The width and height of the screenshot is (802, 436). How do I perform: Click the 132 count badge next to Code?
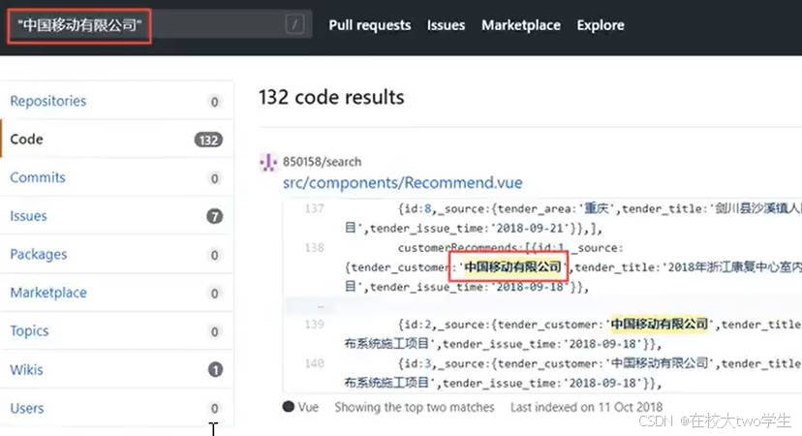pyautogui.click(x=208, y=140)
